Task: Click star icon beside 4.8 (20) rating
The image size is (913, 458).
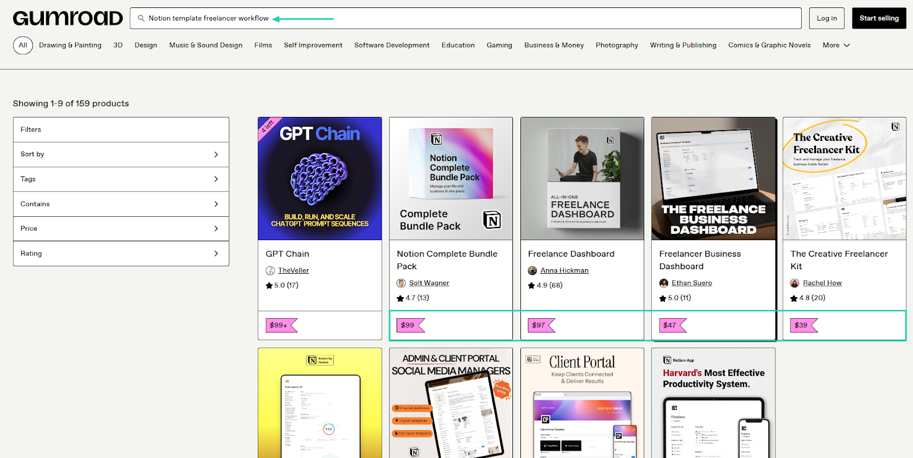Action: point(794,298)
